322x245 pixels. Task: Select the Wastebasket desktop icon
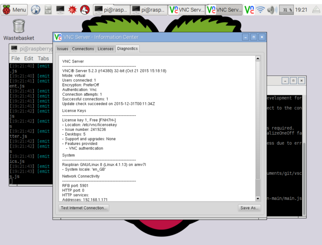19,30
